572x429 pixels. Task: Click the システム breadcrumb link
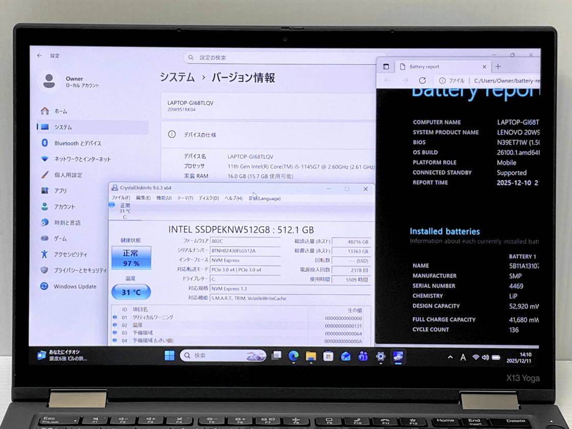point(177,78)
